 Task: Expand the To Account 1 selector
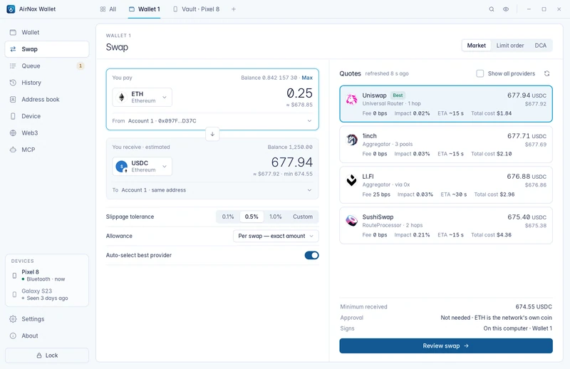click(x=212, y=189)
